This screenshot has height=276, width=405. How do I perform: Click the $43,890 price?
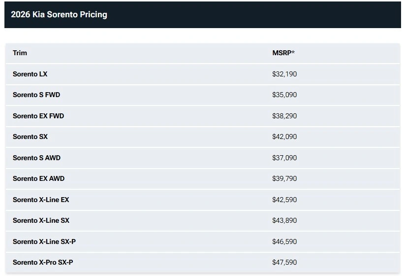(x=284, y=220)
